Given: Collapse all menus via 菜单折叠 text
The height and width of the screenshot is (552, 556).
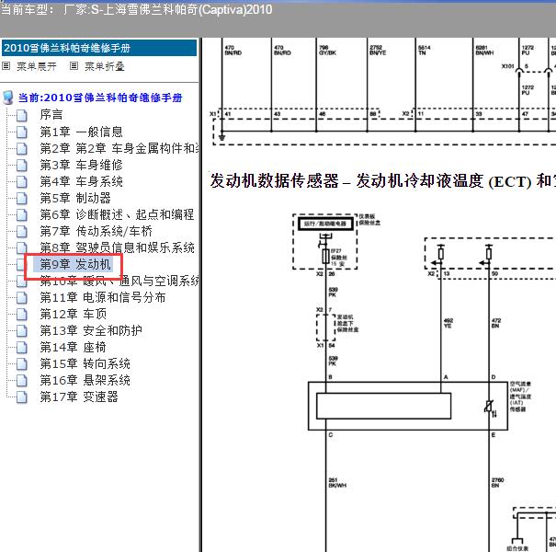Looking at the screenshot, I should tap(104, 66).
